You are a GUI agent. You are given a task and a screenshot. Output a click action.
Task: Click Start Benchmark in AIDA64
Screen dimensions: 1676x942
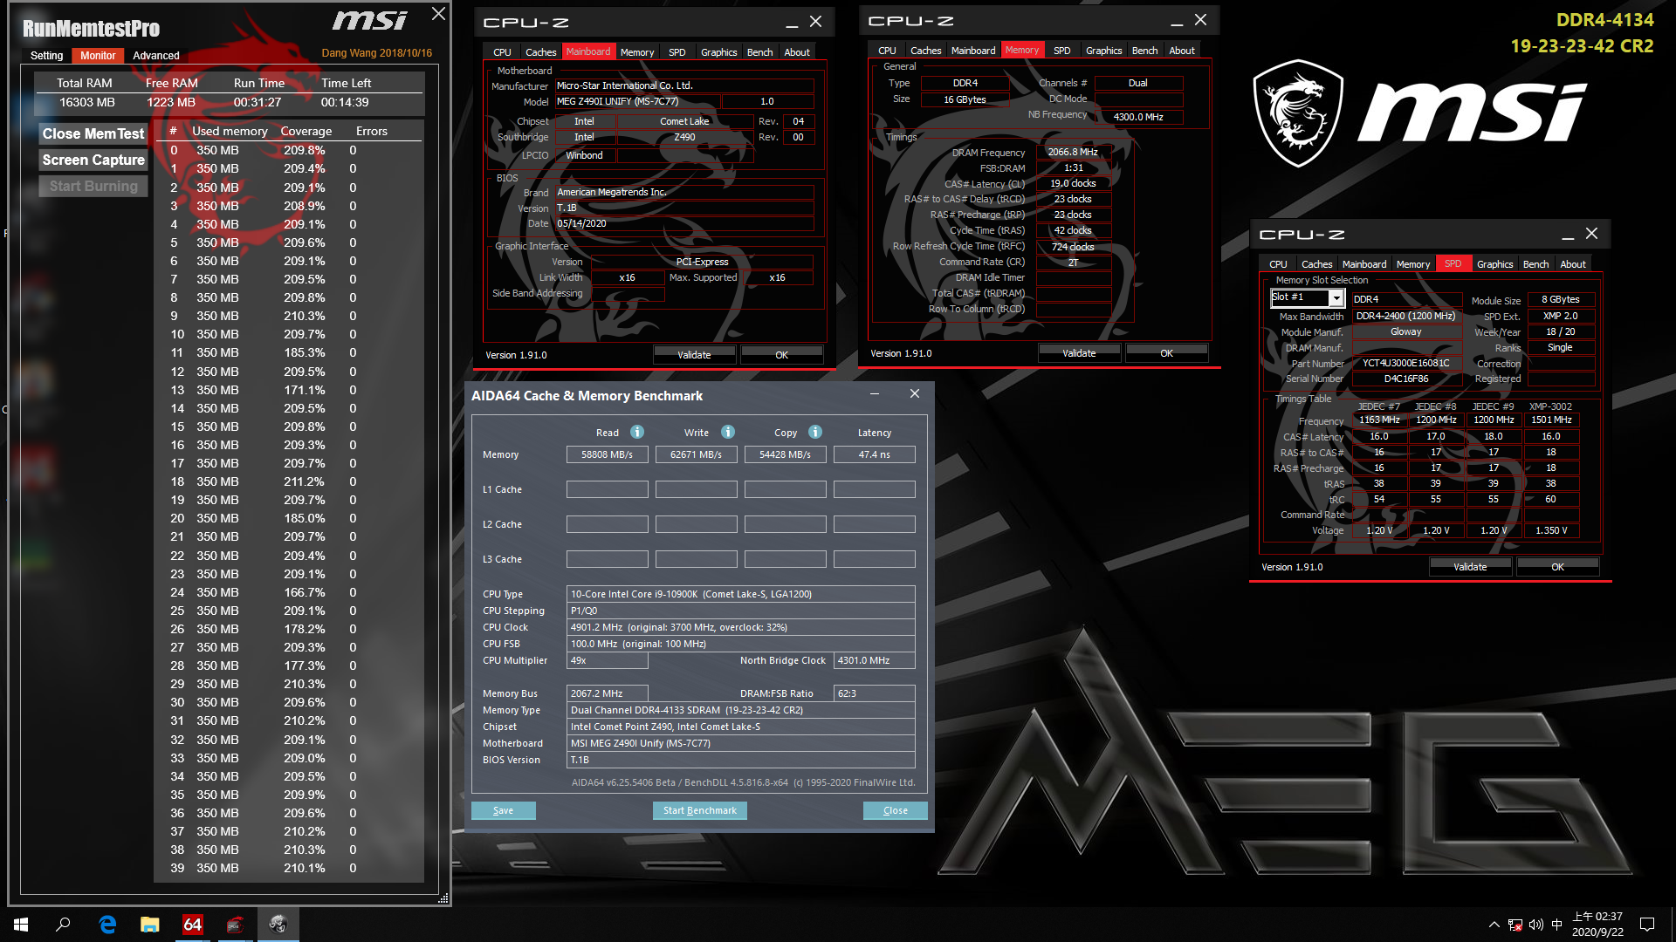point(699,810)
